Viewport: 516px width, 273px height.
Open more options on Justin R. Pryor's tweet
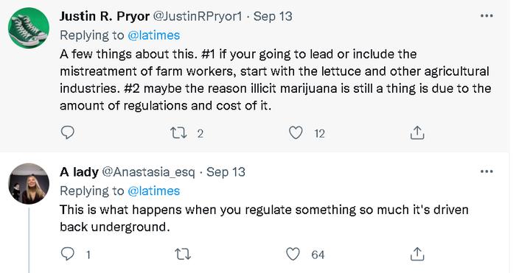487,15
